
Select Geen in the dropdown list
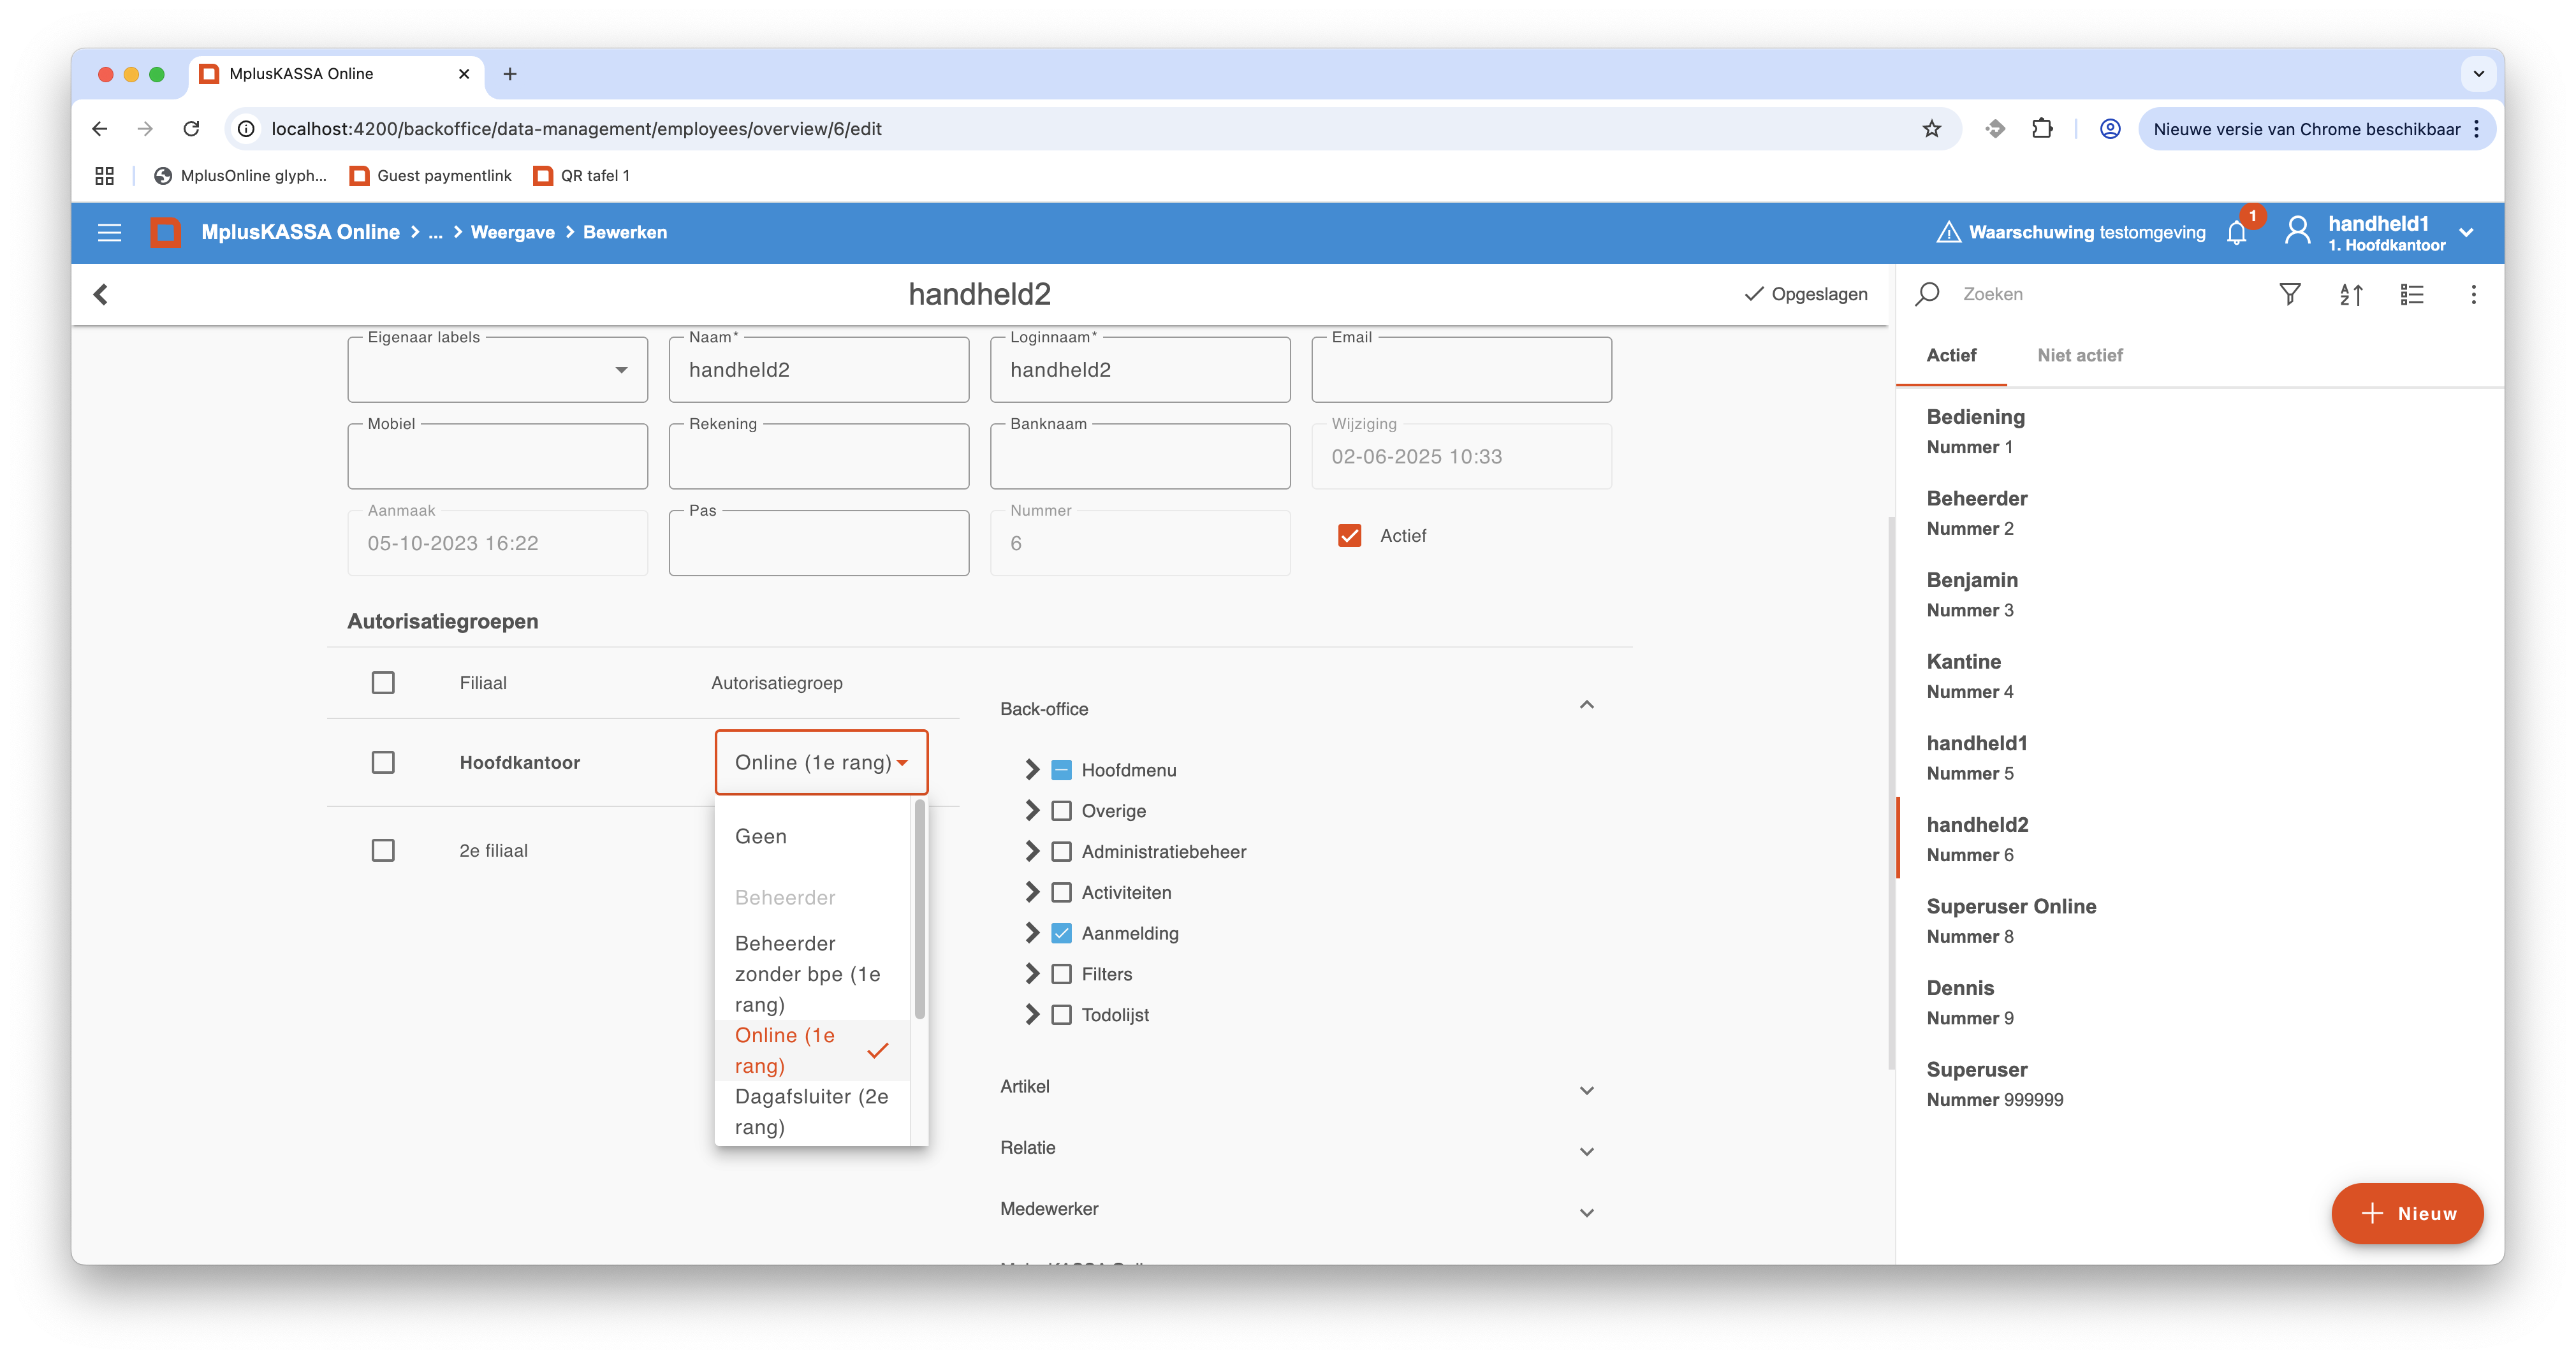812,836
